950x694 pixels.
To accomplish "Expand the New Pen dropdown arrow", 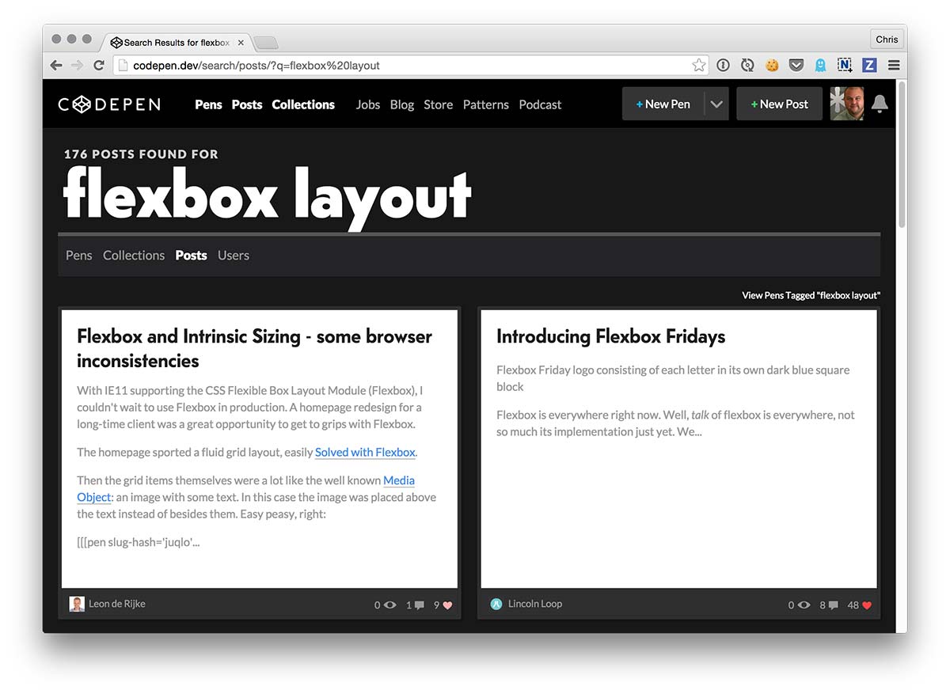I will tap(716, 104).
